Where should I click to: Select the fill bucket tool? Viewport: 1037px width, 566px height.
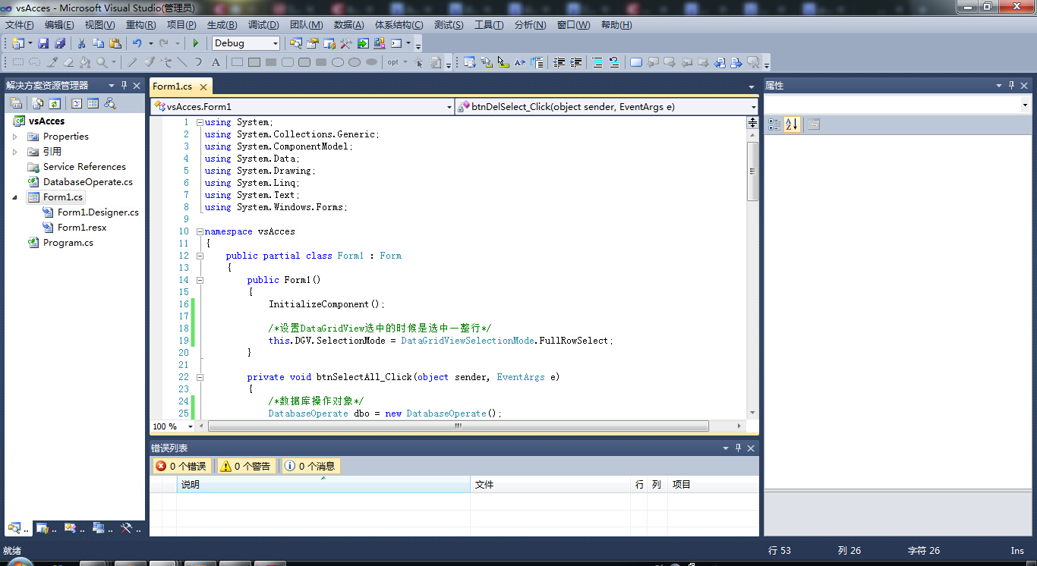click(85, 62)
